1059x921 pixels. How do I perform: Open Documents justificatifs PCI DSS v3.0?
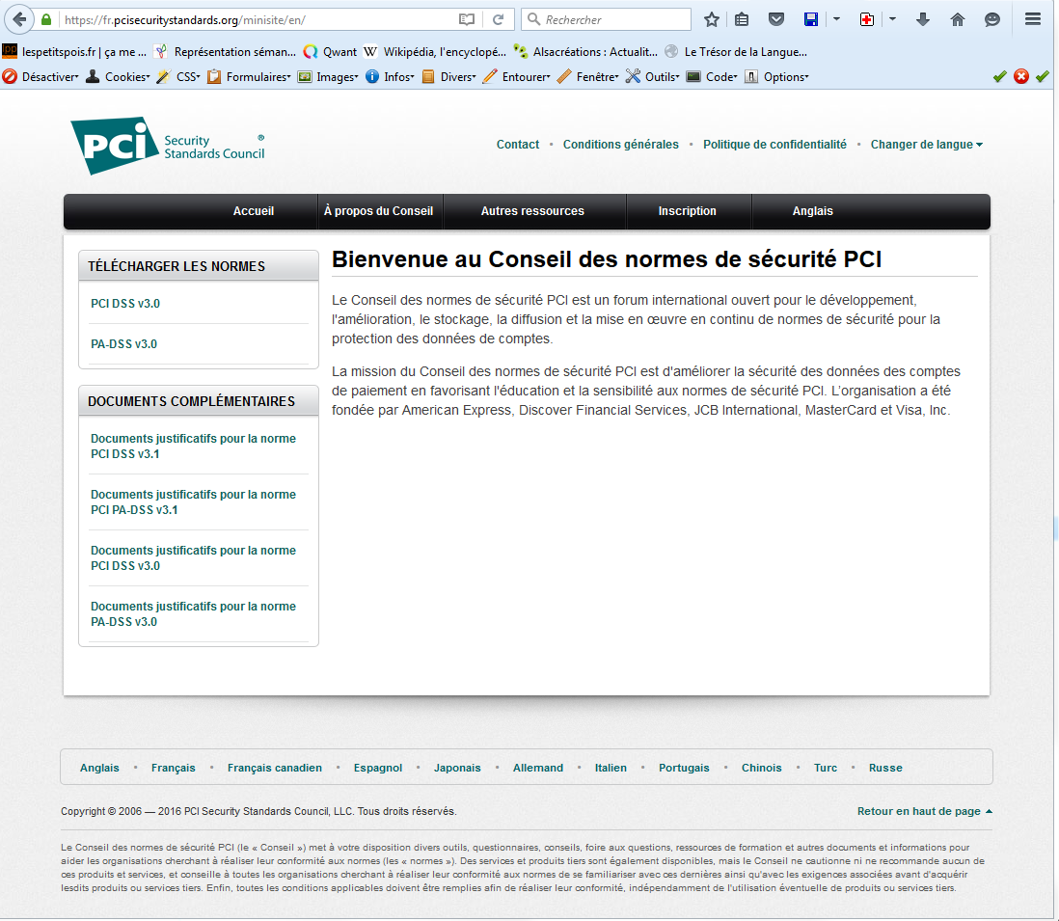(x=193, y=558)
